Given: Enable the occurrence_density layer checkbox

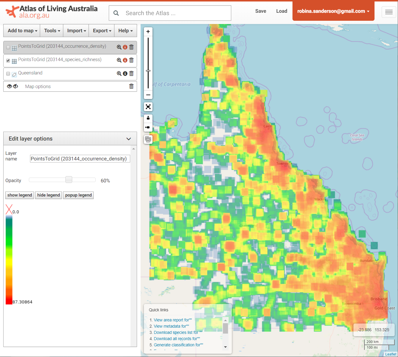Looking at the screenshot, I should 8,47.
